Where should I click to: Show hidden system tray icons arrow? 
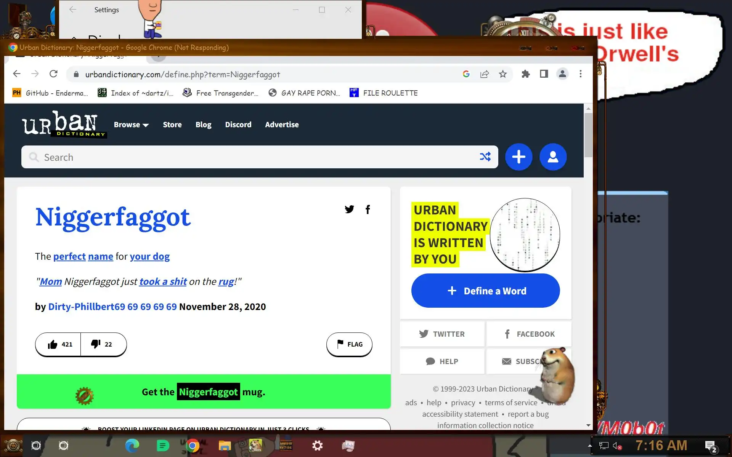[x=590, y=446]
